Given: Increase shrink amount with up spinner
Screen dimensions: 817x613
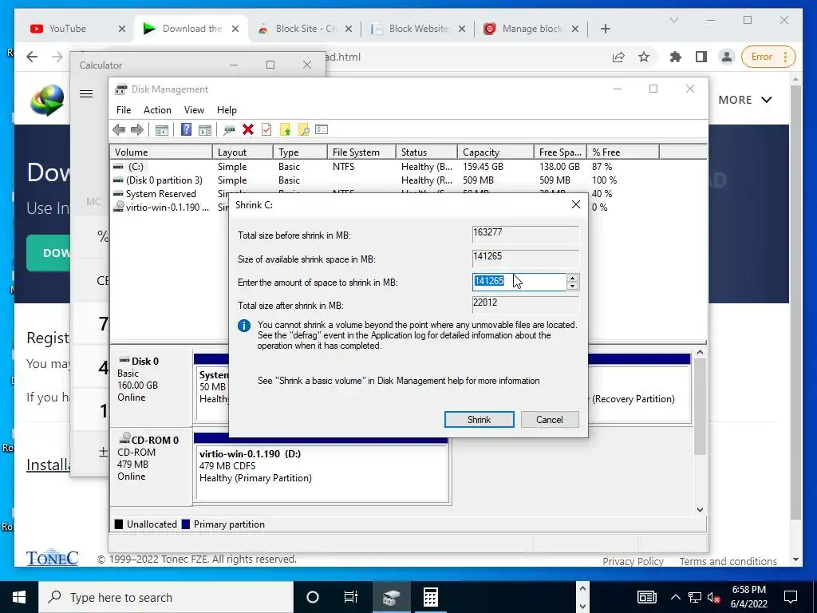Looking at the screenshot, I should (572, 279).
